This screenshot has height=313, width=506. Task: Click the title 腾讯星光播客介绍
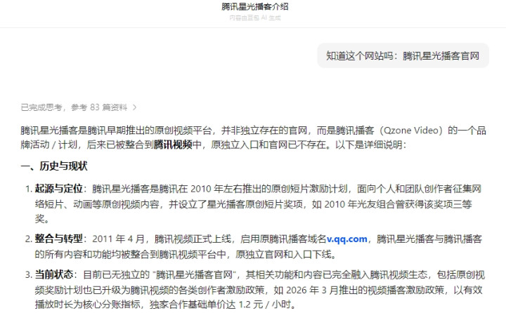(x=255, y=6)
